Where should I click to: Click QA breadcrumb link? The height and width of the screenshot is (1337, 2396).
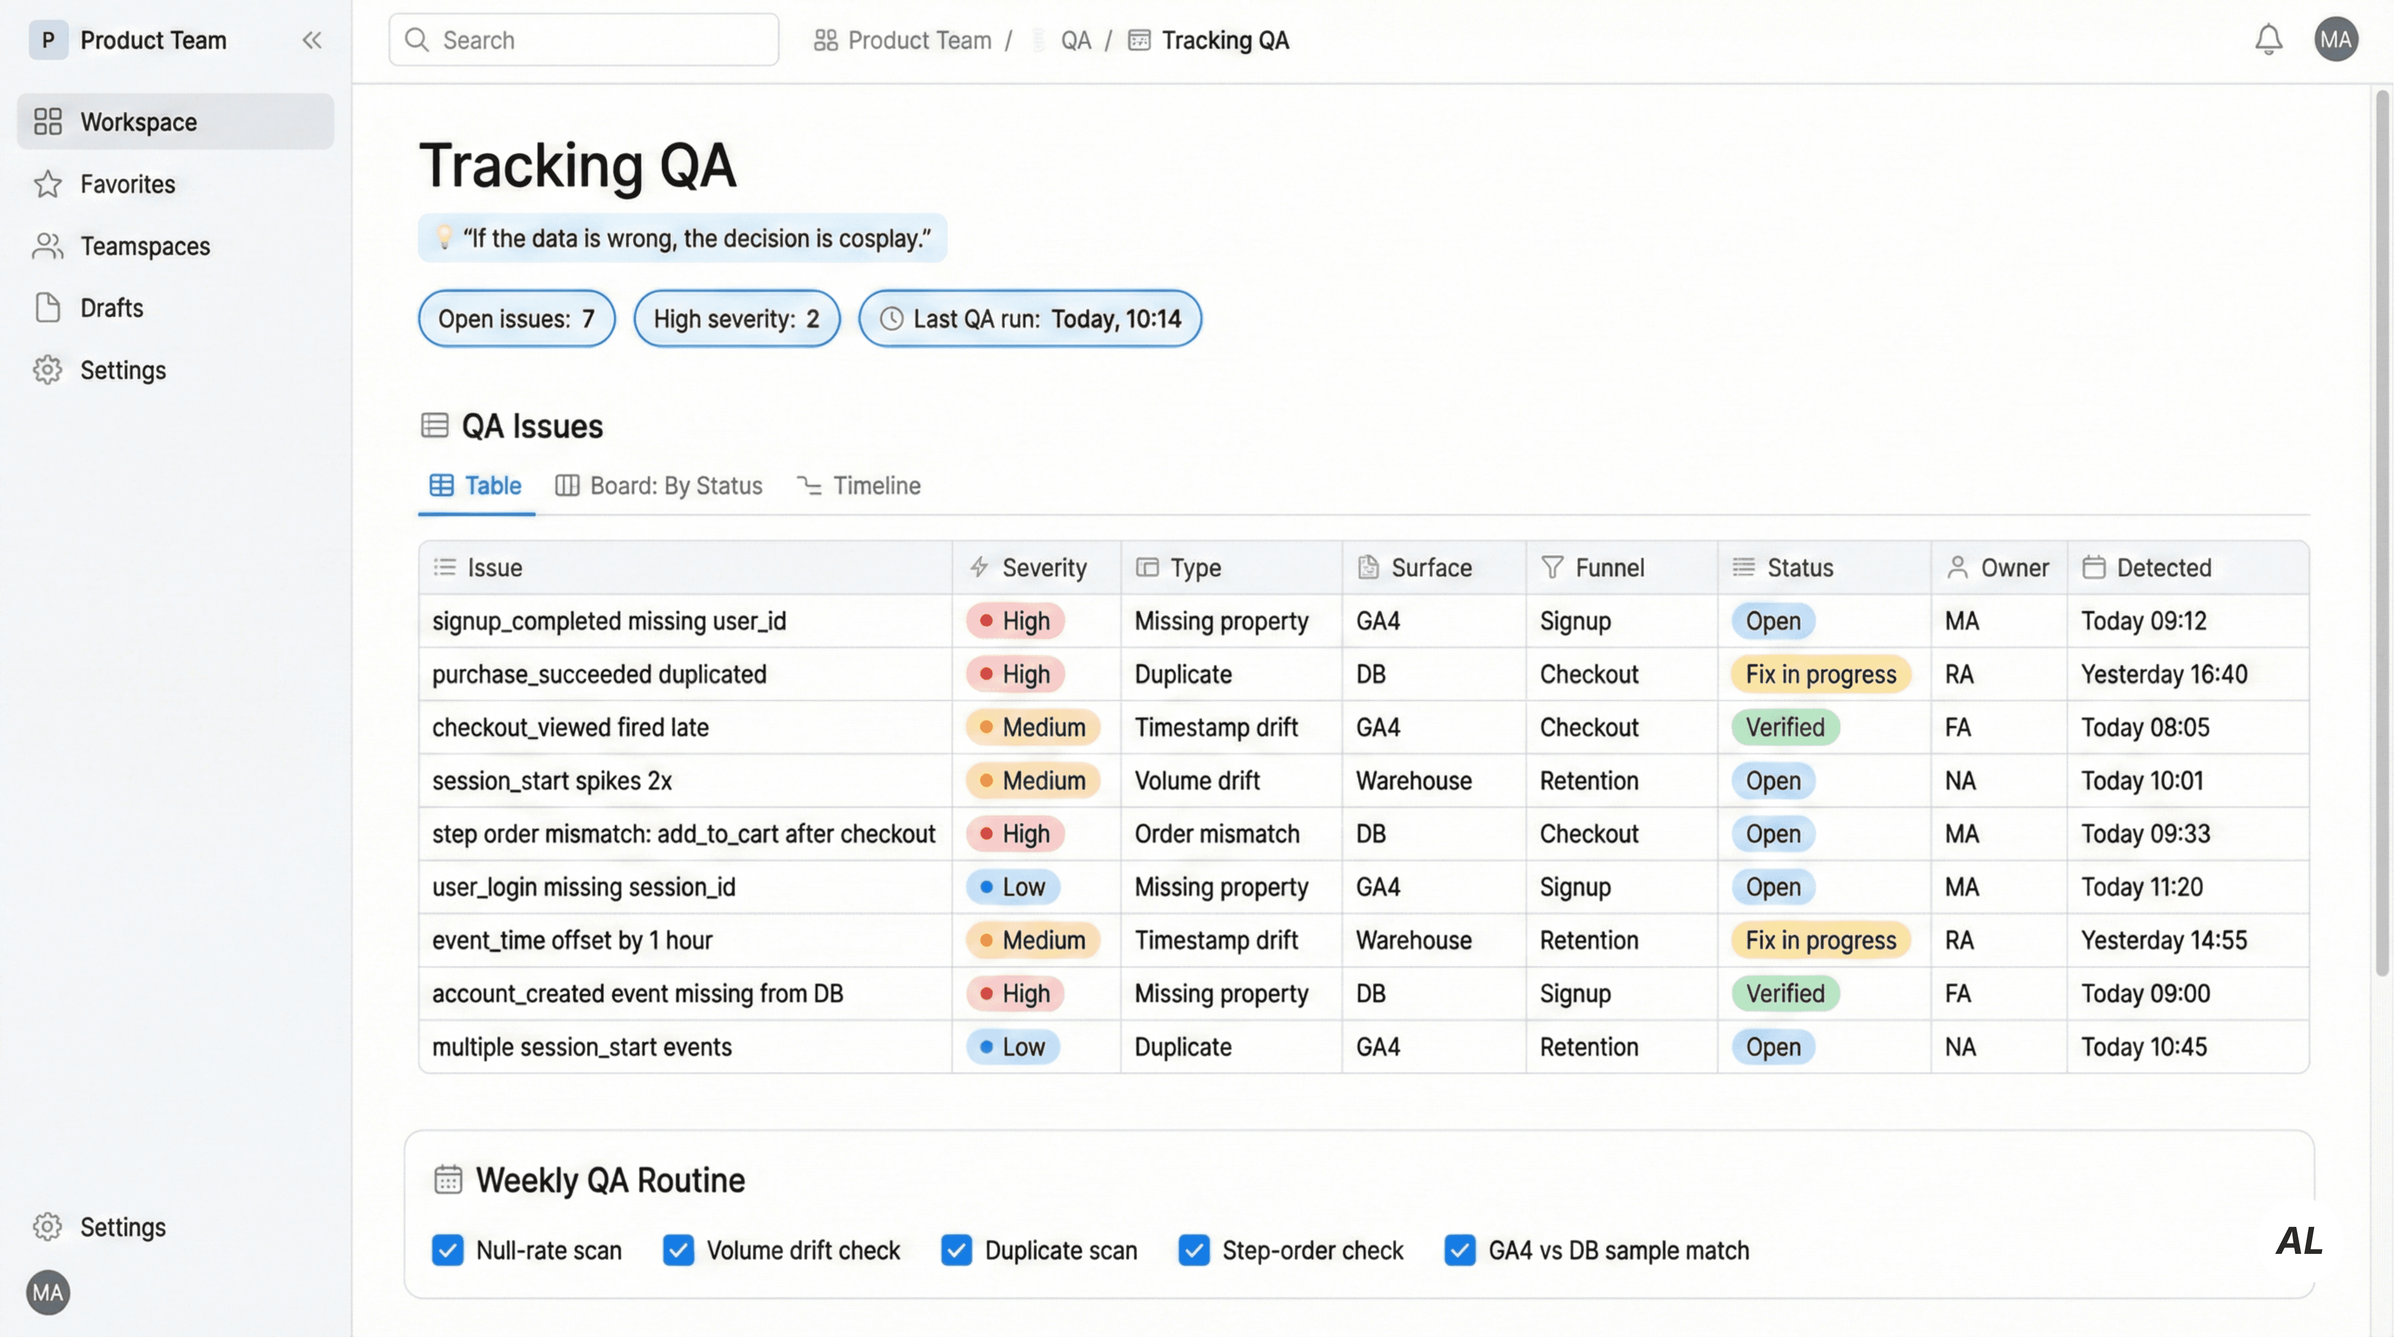coord(1075,40)
